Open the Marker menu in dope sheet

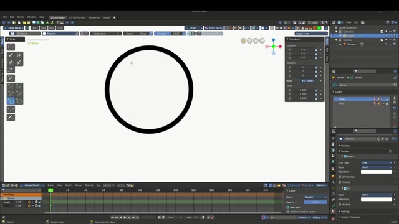pyautogui.click(x=78, y=185)
